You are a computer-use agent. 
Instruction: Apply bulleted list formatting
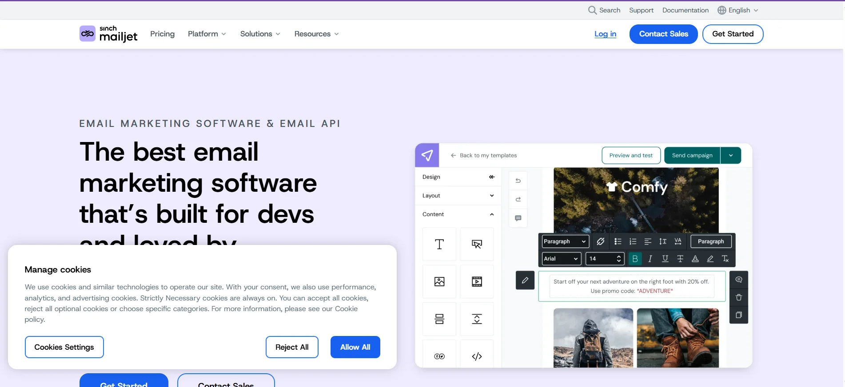[618, 241]
